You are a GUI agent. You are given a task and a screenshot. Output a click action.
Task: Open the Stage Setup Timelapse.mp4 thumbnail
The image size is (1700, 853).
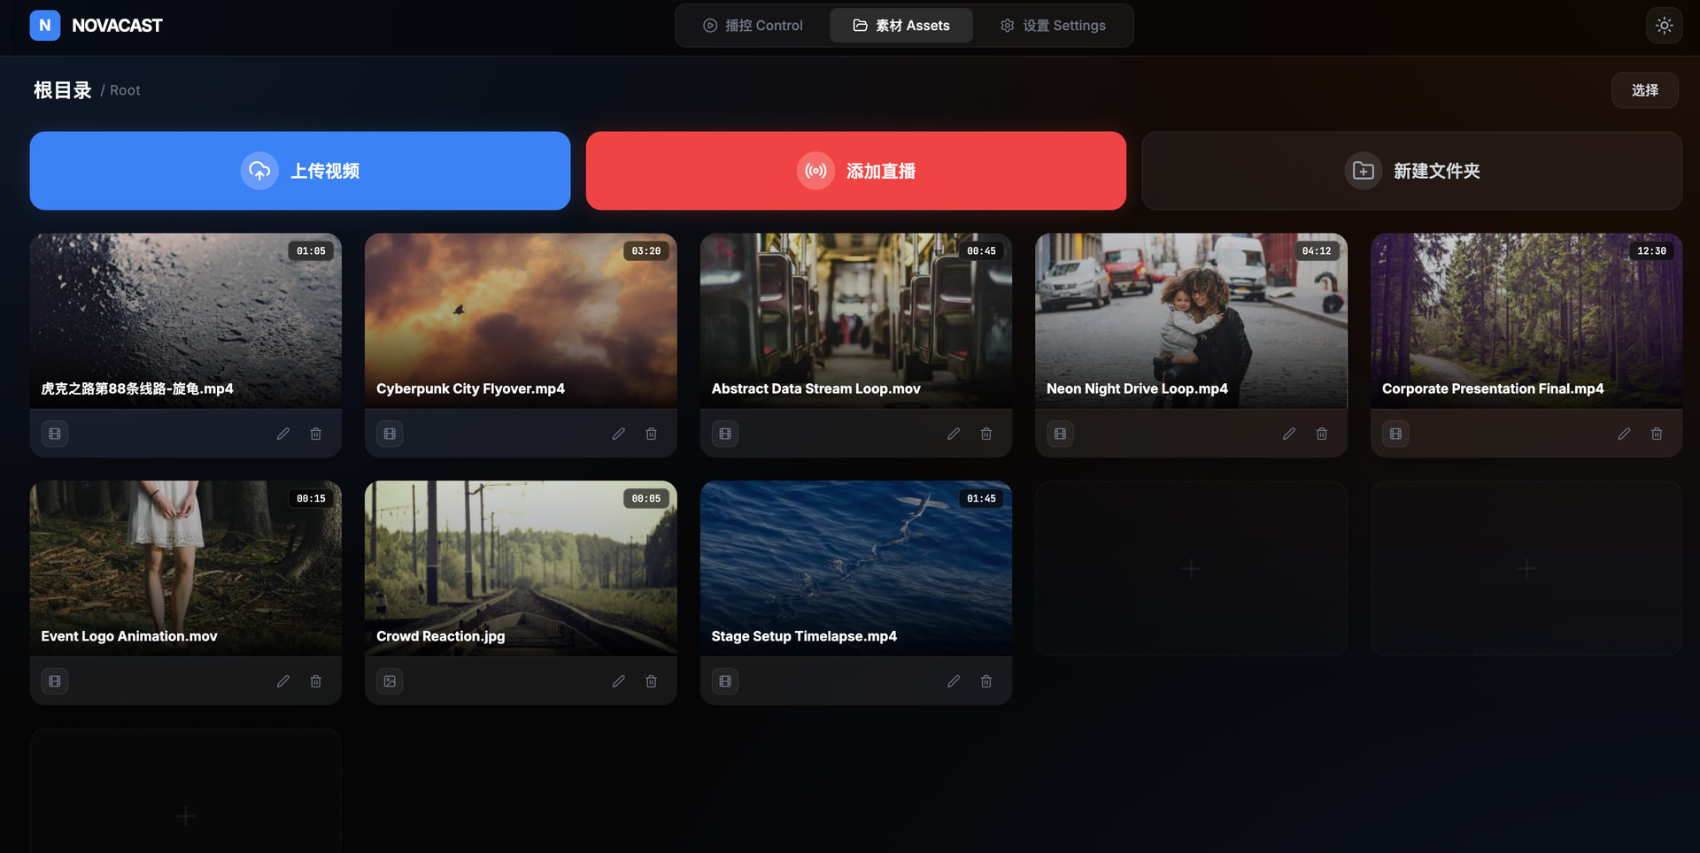click(x=856, y=568)
